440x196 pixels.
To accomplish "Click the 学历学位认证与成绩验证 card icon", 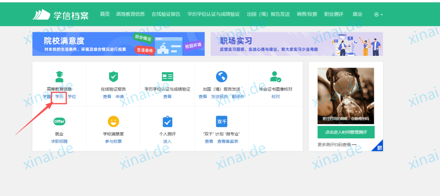I will click(167, 77).
